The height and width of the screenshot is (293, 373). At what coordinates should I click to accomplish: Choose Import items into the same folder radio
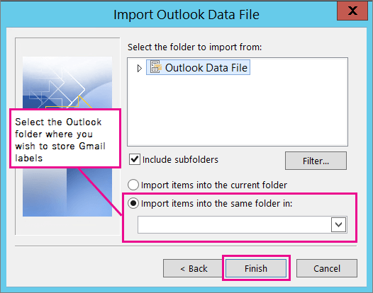click(133, 203)
